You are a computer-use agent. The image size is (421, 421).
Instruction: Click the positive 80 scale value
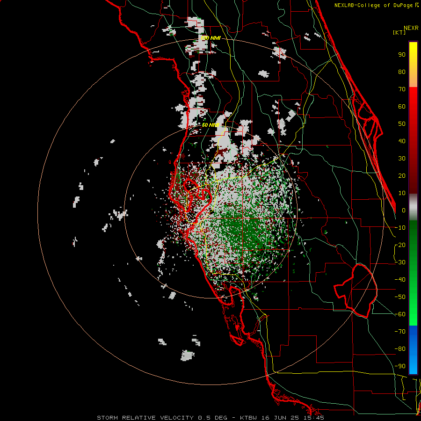click(x=402, y=72)
